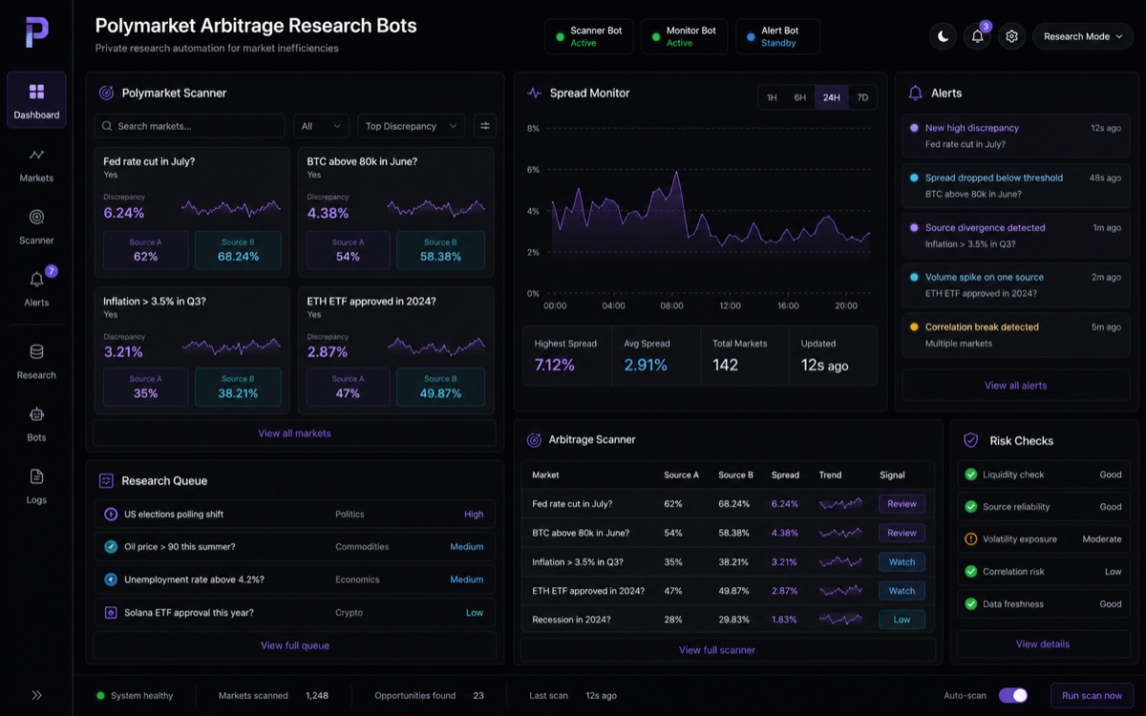Open Source divergence detected alert
The image size is (1146, 716).
(x=1015, y=235)
